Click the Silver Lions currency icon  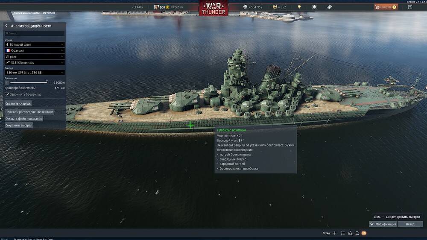(x=245, y=7)
